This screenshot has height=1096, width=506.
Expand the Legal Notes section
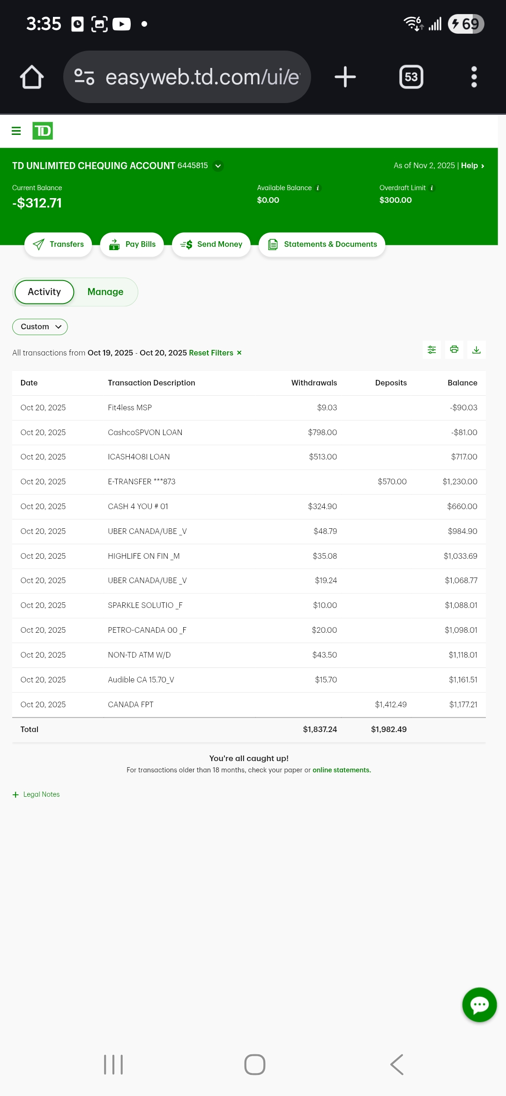pyautogui.click(x=37, y=794)
